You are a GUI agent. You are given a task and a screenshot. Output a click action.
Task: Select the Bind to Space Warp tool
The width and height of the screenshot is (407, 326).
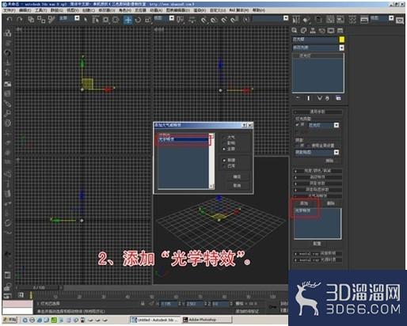51,20
